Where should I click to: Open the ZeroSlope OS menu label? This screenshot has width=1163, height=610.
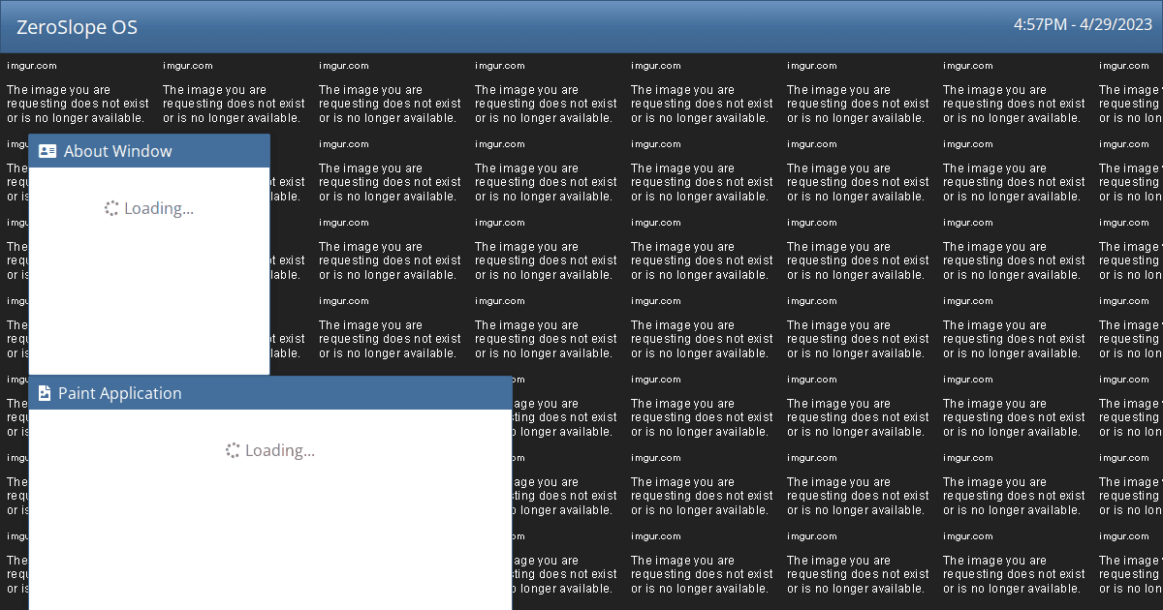tap(77, 27)
